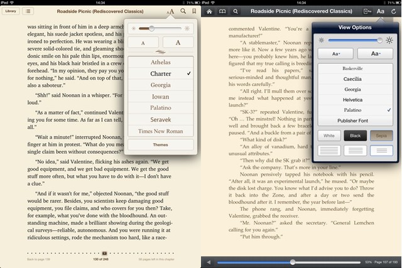Screen dimensions: 402x268
Task: Open the Themes option in iBooks
Action: tap(160, 144)
